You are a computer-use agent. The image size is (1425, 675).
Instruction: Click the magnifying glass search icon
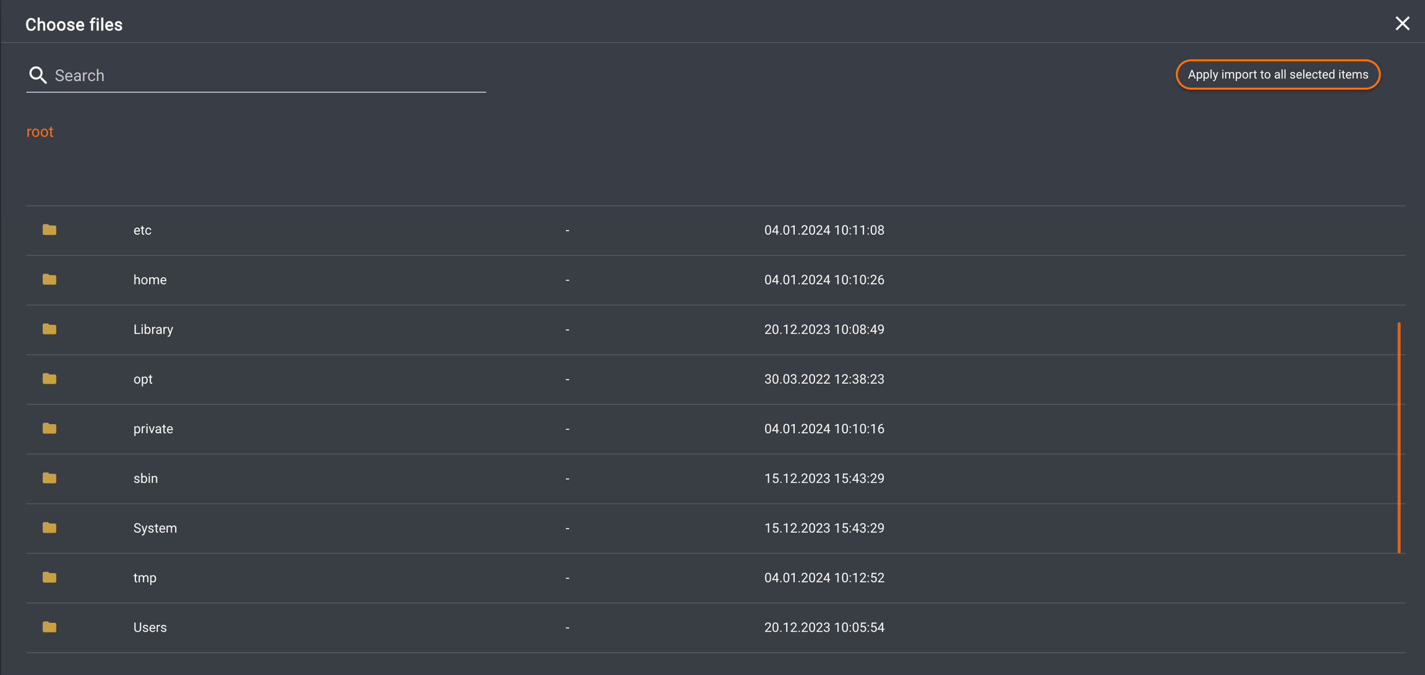tap(38, 75)
